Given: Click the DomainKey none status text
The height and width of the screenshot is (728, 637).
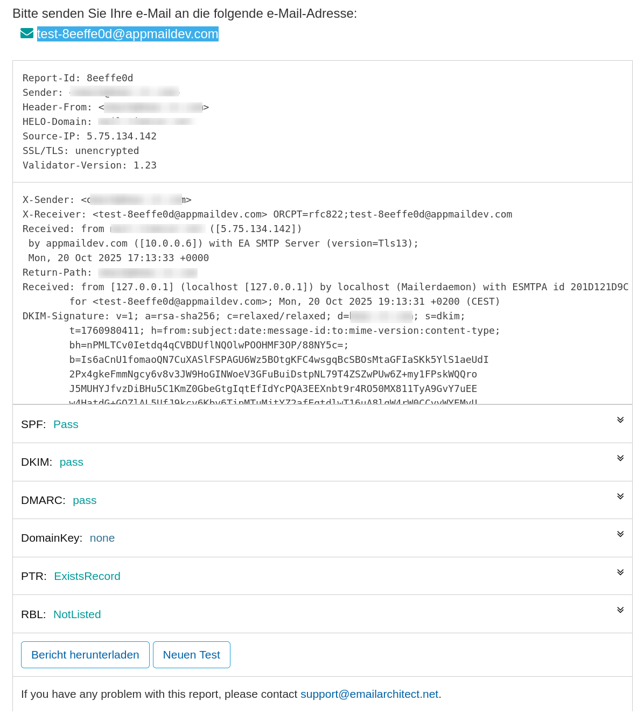Looking at the screenshot, I should pyautogui.click(x=102, y=538).
